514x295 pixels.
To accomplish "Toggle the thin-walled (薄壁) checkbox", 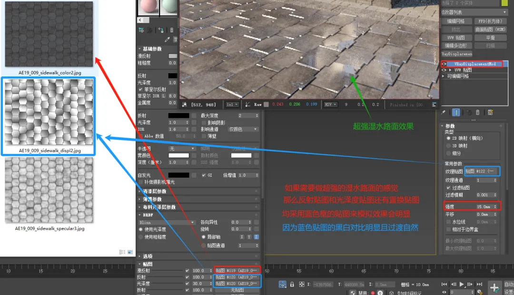I will pyautogui.click(x=204, y=136).
